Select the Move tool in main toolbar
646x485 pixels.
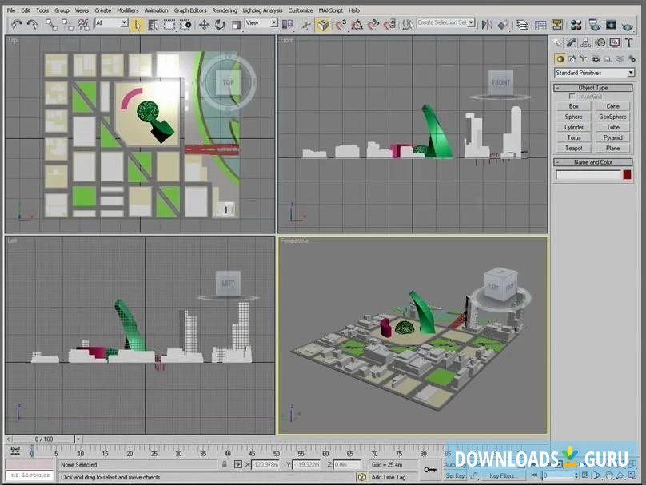click(204, 25)
